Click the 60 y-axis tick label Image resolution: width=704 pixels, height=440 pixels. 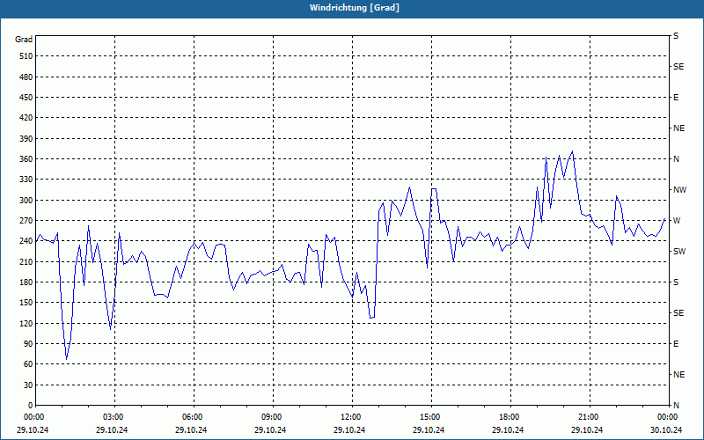coord(28,364)
